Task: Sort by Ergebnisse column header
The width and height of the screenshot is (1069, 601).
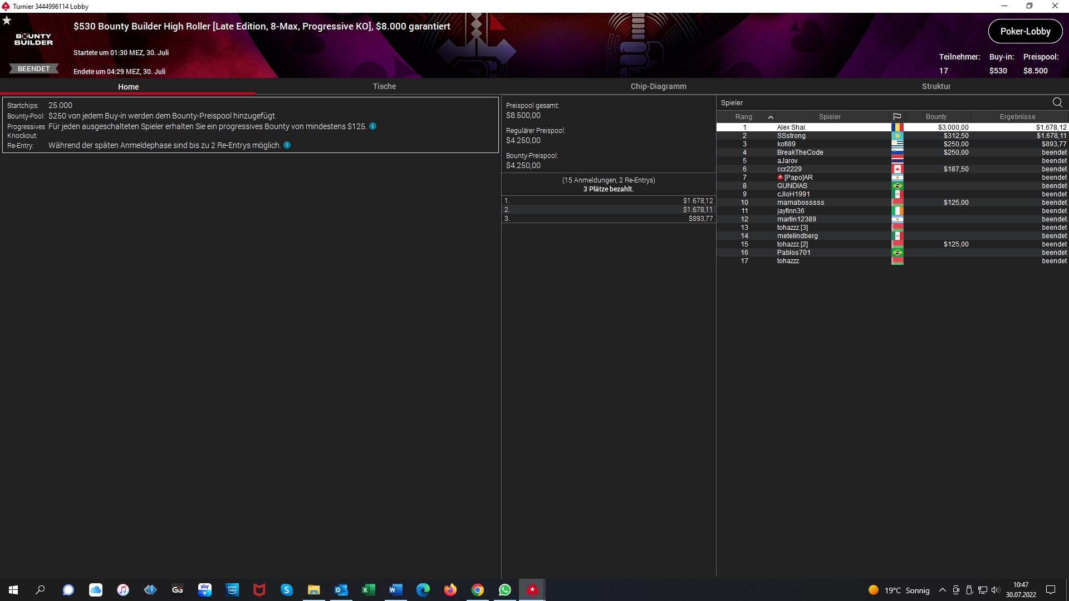Action: 1017,117
